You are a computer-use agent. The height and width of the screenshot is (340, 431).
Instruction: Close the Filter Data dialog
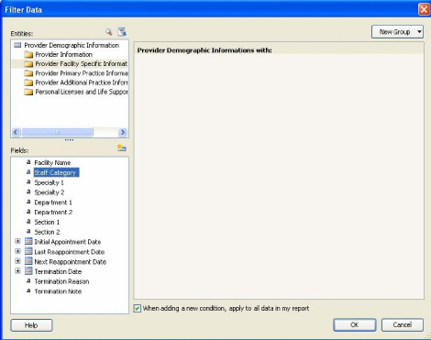click(x=424, y=9)
